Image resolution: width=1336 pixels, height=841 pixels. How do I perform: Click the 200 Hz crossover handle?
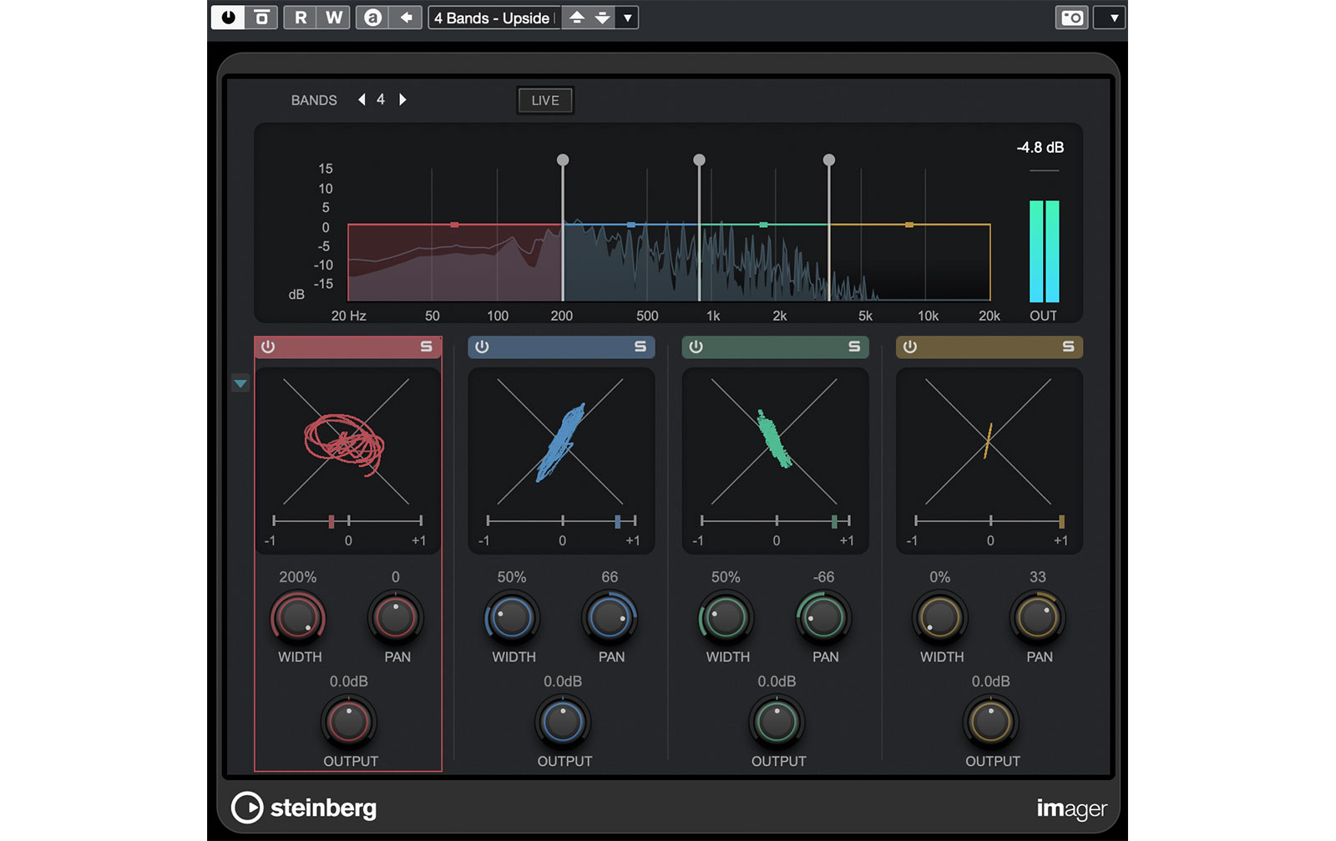click(563, 160)
